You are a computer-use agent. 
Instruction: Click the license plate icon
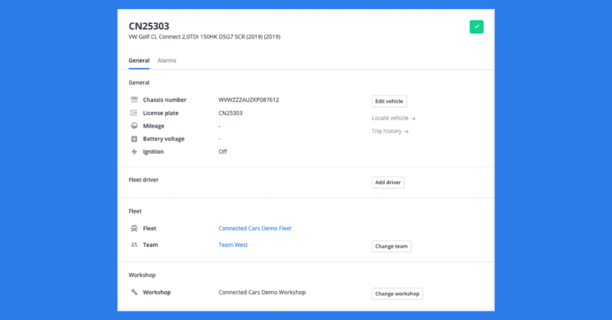pos(134,113)
